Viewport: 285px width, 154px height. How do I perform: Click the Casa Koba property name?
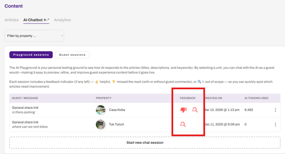(x=117, y=110)
